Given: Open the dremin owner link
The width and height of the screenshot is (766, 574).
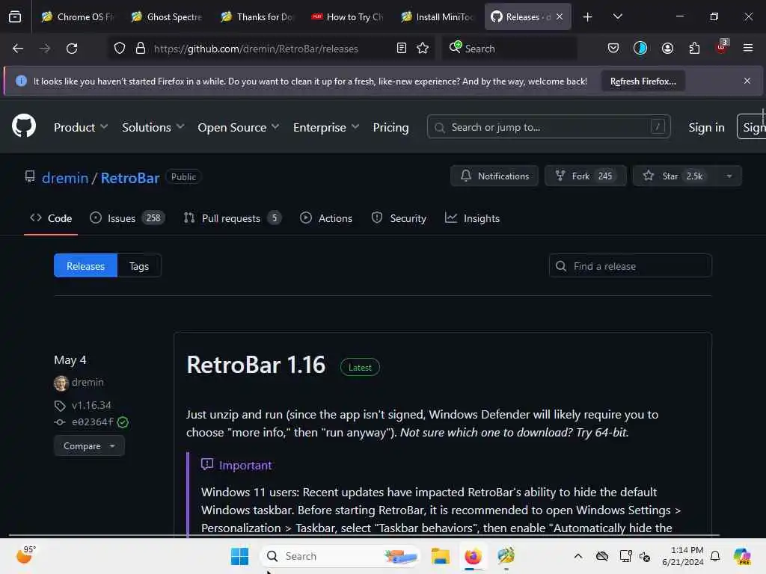Looking at the screenshot, I should coord(65,178).
